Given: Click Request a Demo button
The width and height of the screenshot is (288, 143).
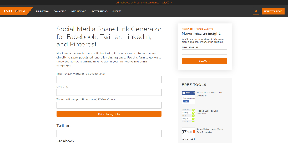Looking at the screenshot, I should (x=273, y=11).
